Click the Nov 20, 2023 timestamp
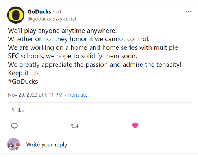 pos(35,95)
